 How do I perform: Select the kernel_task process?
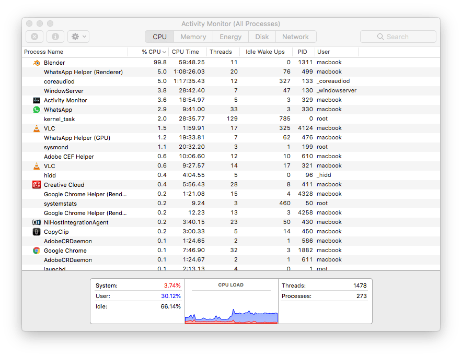pos(231,119)
